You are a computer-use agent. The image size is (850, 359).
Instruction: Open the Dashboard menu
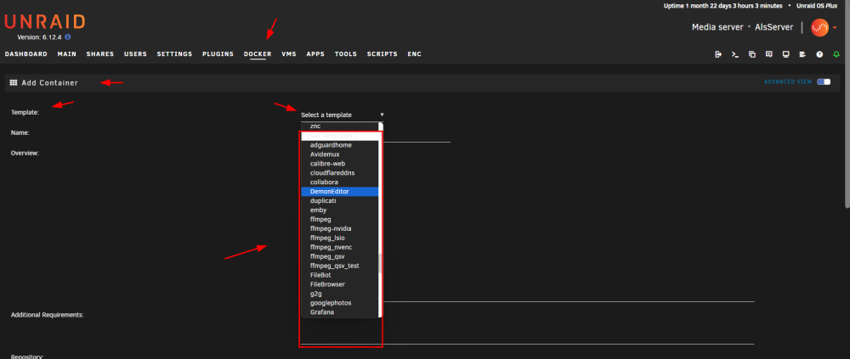(26, 54)
